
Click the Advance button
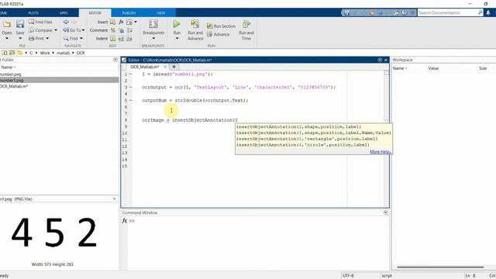click(x=219, y=34)
